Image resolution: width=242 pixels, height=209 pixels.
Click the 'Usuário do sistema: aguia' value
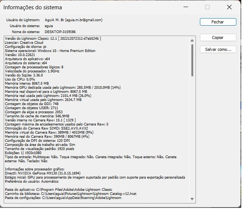click(49, 26)
